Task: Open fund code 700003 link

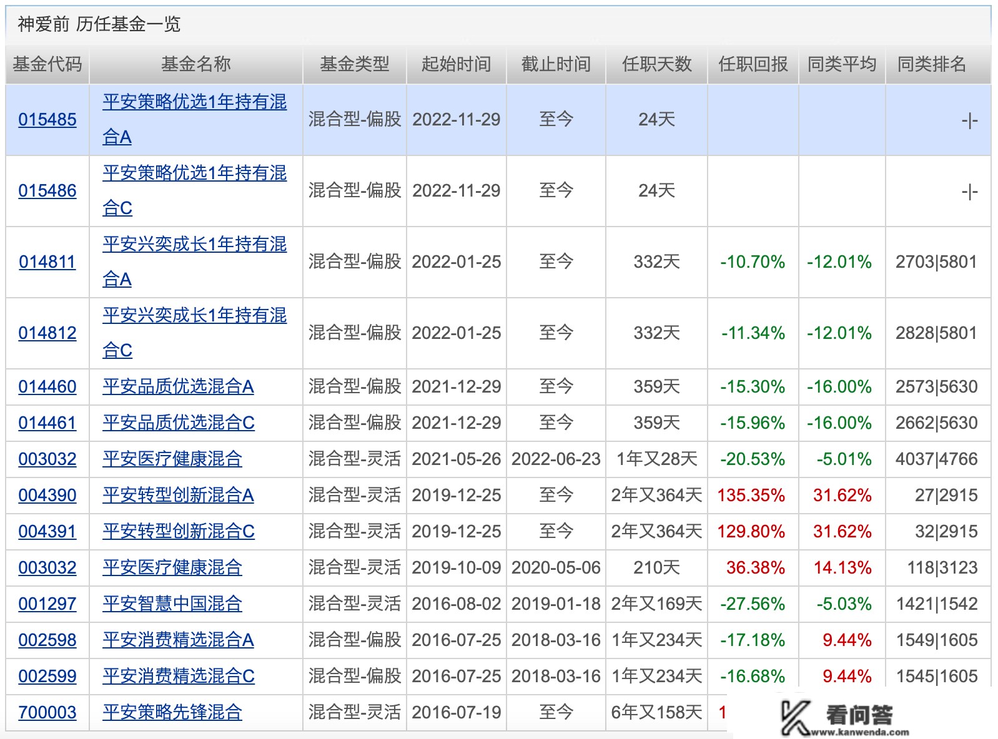Action: click(x=47, y=713)
